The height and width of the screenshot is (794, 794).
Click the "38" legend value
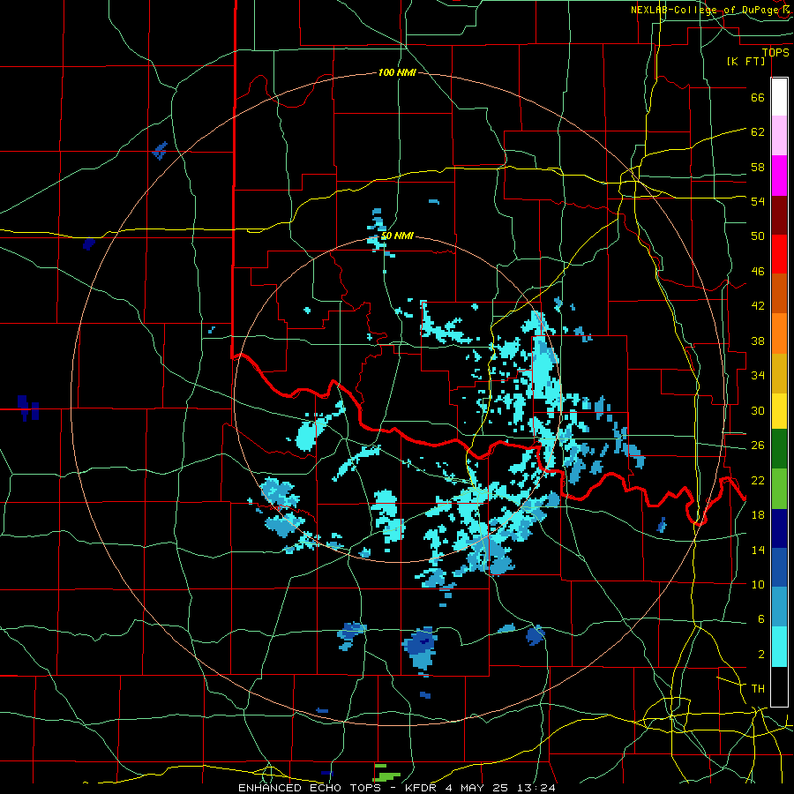pyautogui.click(x=758, y=341)
